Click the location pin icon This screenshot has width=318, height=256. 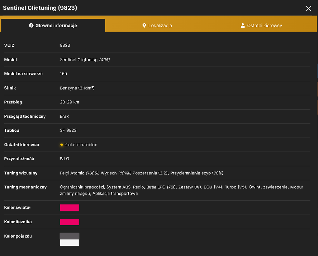144,25
